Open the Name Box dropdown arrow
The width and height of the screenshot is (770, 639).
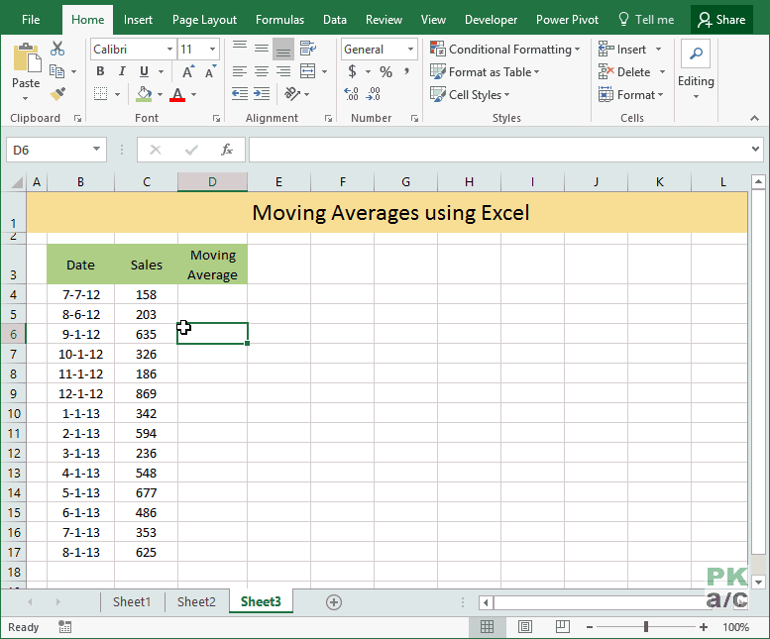pyautogui.click(x=96, y=150)
